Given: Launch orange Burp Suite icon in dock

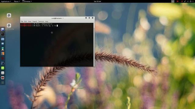Looking at the screenshot, I should 3,54.
